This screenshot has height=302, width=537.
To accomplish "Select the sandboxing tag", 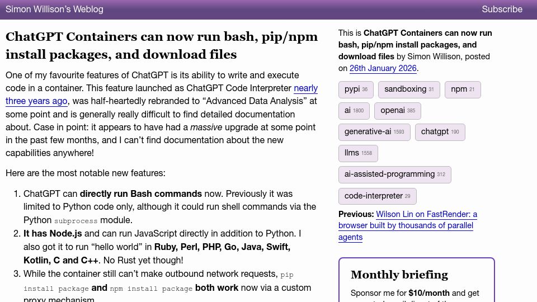I will point(409,89).
